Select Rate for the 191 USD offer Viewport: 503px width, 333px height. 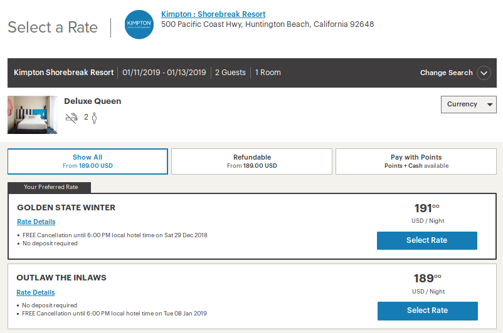(x=426, y=240)
